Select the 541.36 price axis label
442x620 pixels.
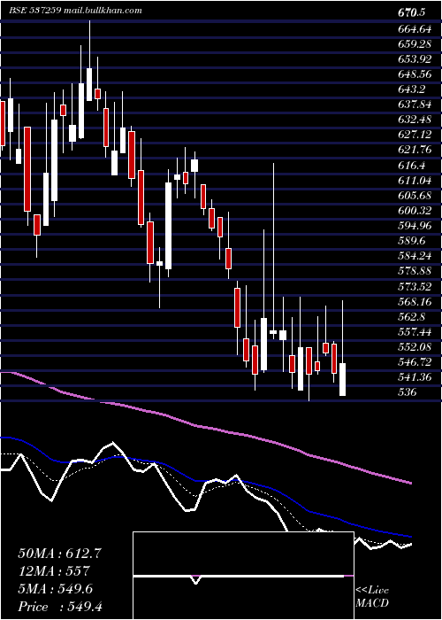(415, 378)
